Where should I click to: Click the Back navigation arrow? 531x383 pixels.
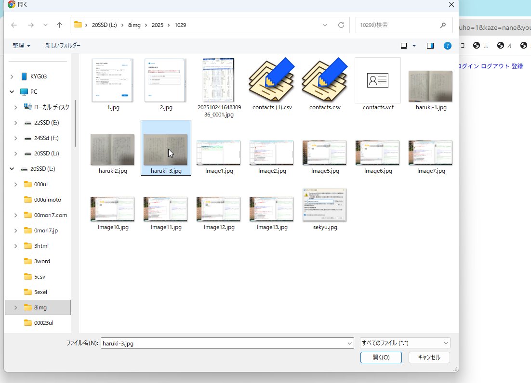(14, 25)
